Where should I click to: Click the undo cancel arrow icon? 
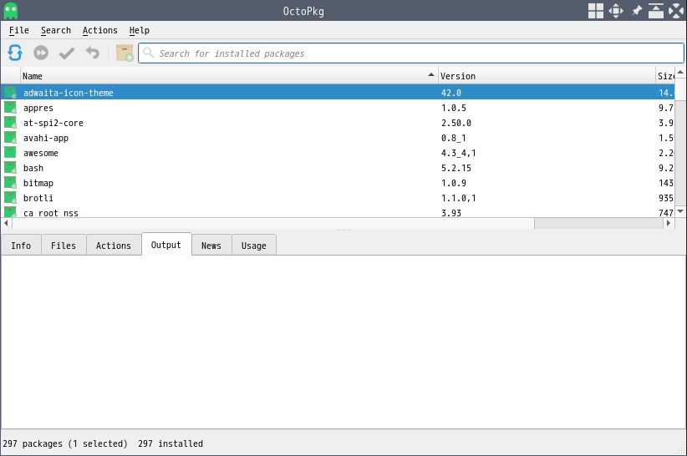click(x=93, y=53)
